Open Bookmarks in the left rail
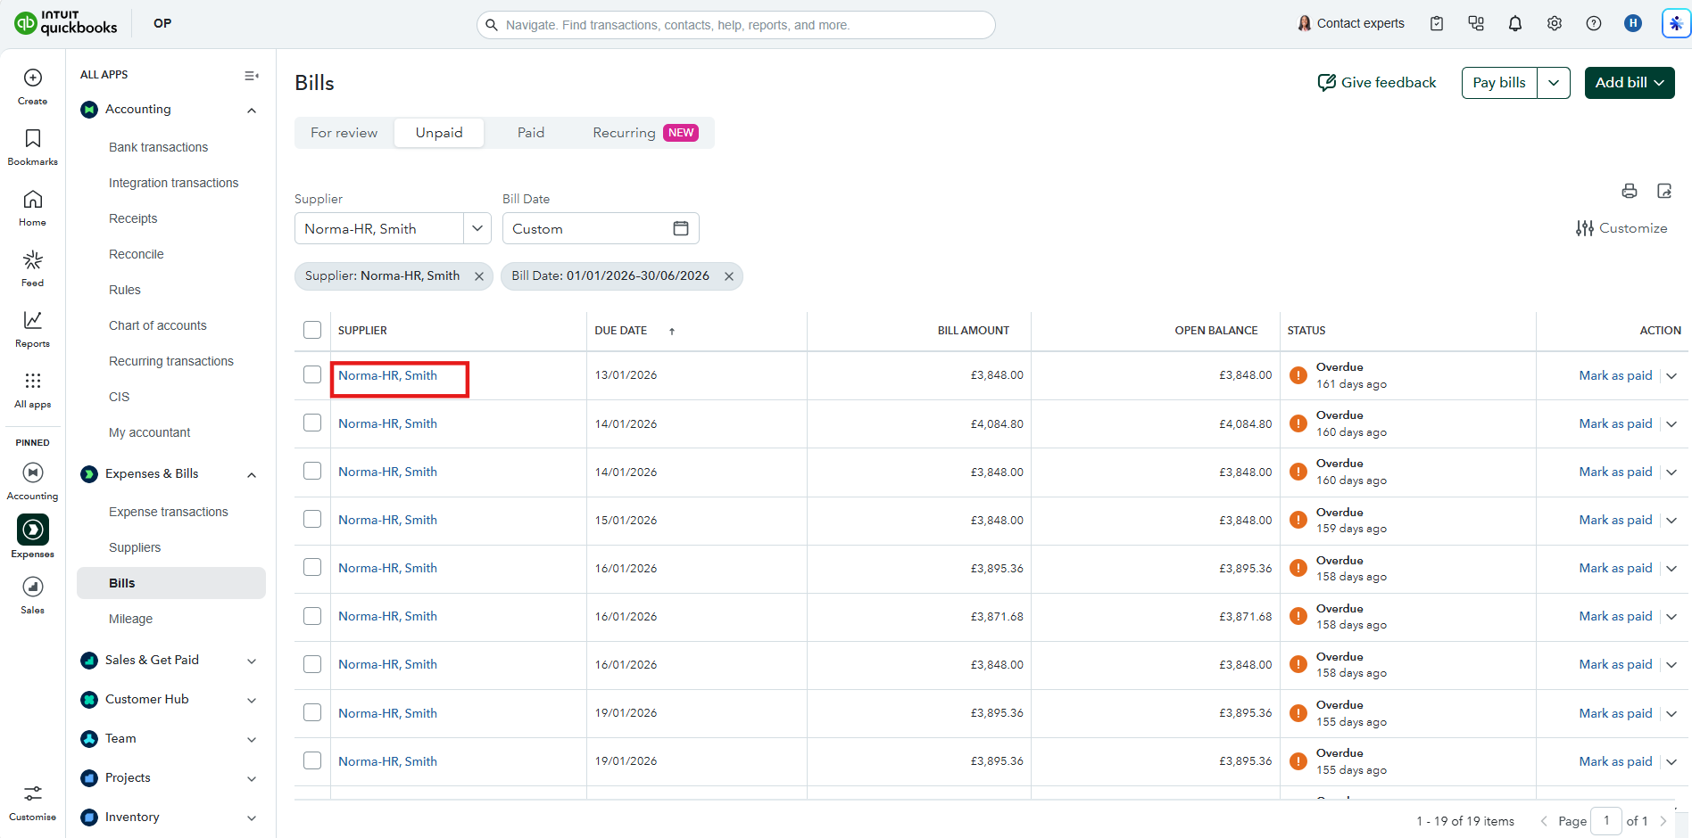 (x=33, y=138)
